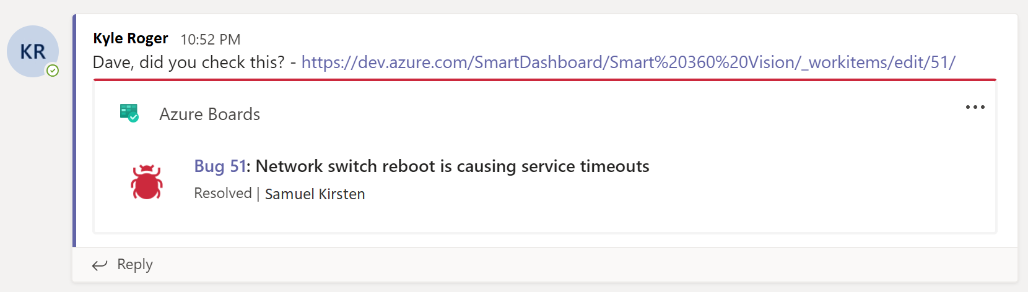Open Kyle Roger's sender name
The width and height of the screenshot is (1028, 292).
click(131, 38)
